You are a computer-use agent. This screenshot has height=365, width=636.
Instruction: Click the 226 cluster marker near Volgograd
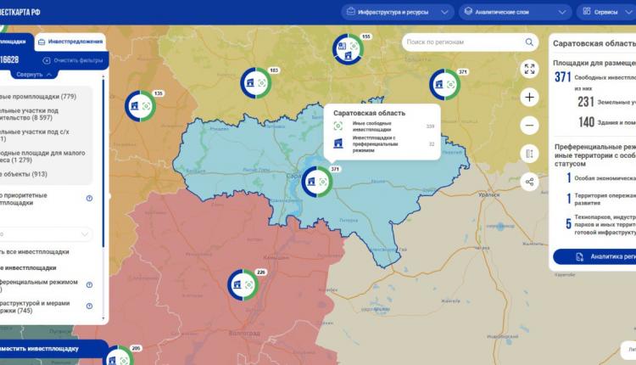pos(243,284)
